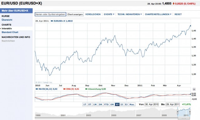
Task: Select Interaktiv chart in sidebar
Action: tap(7, 28)
